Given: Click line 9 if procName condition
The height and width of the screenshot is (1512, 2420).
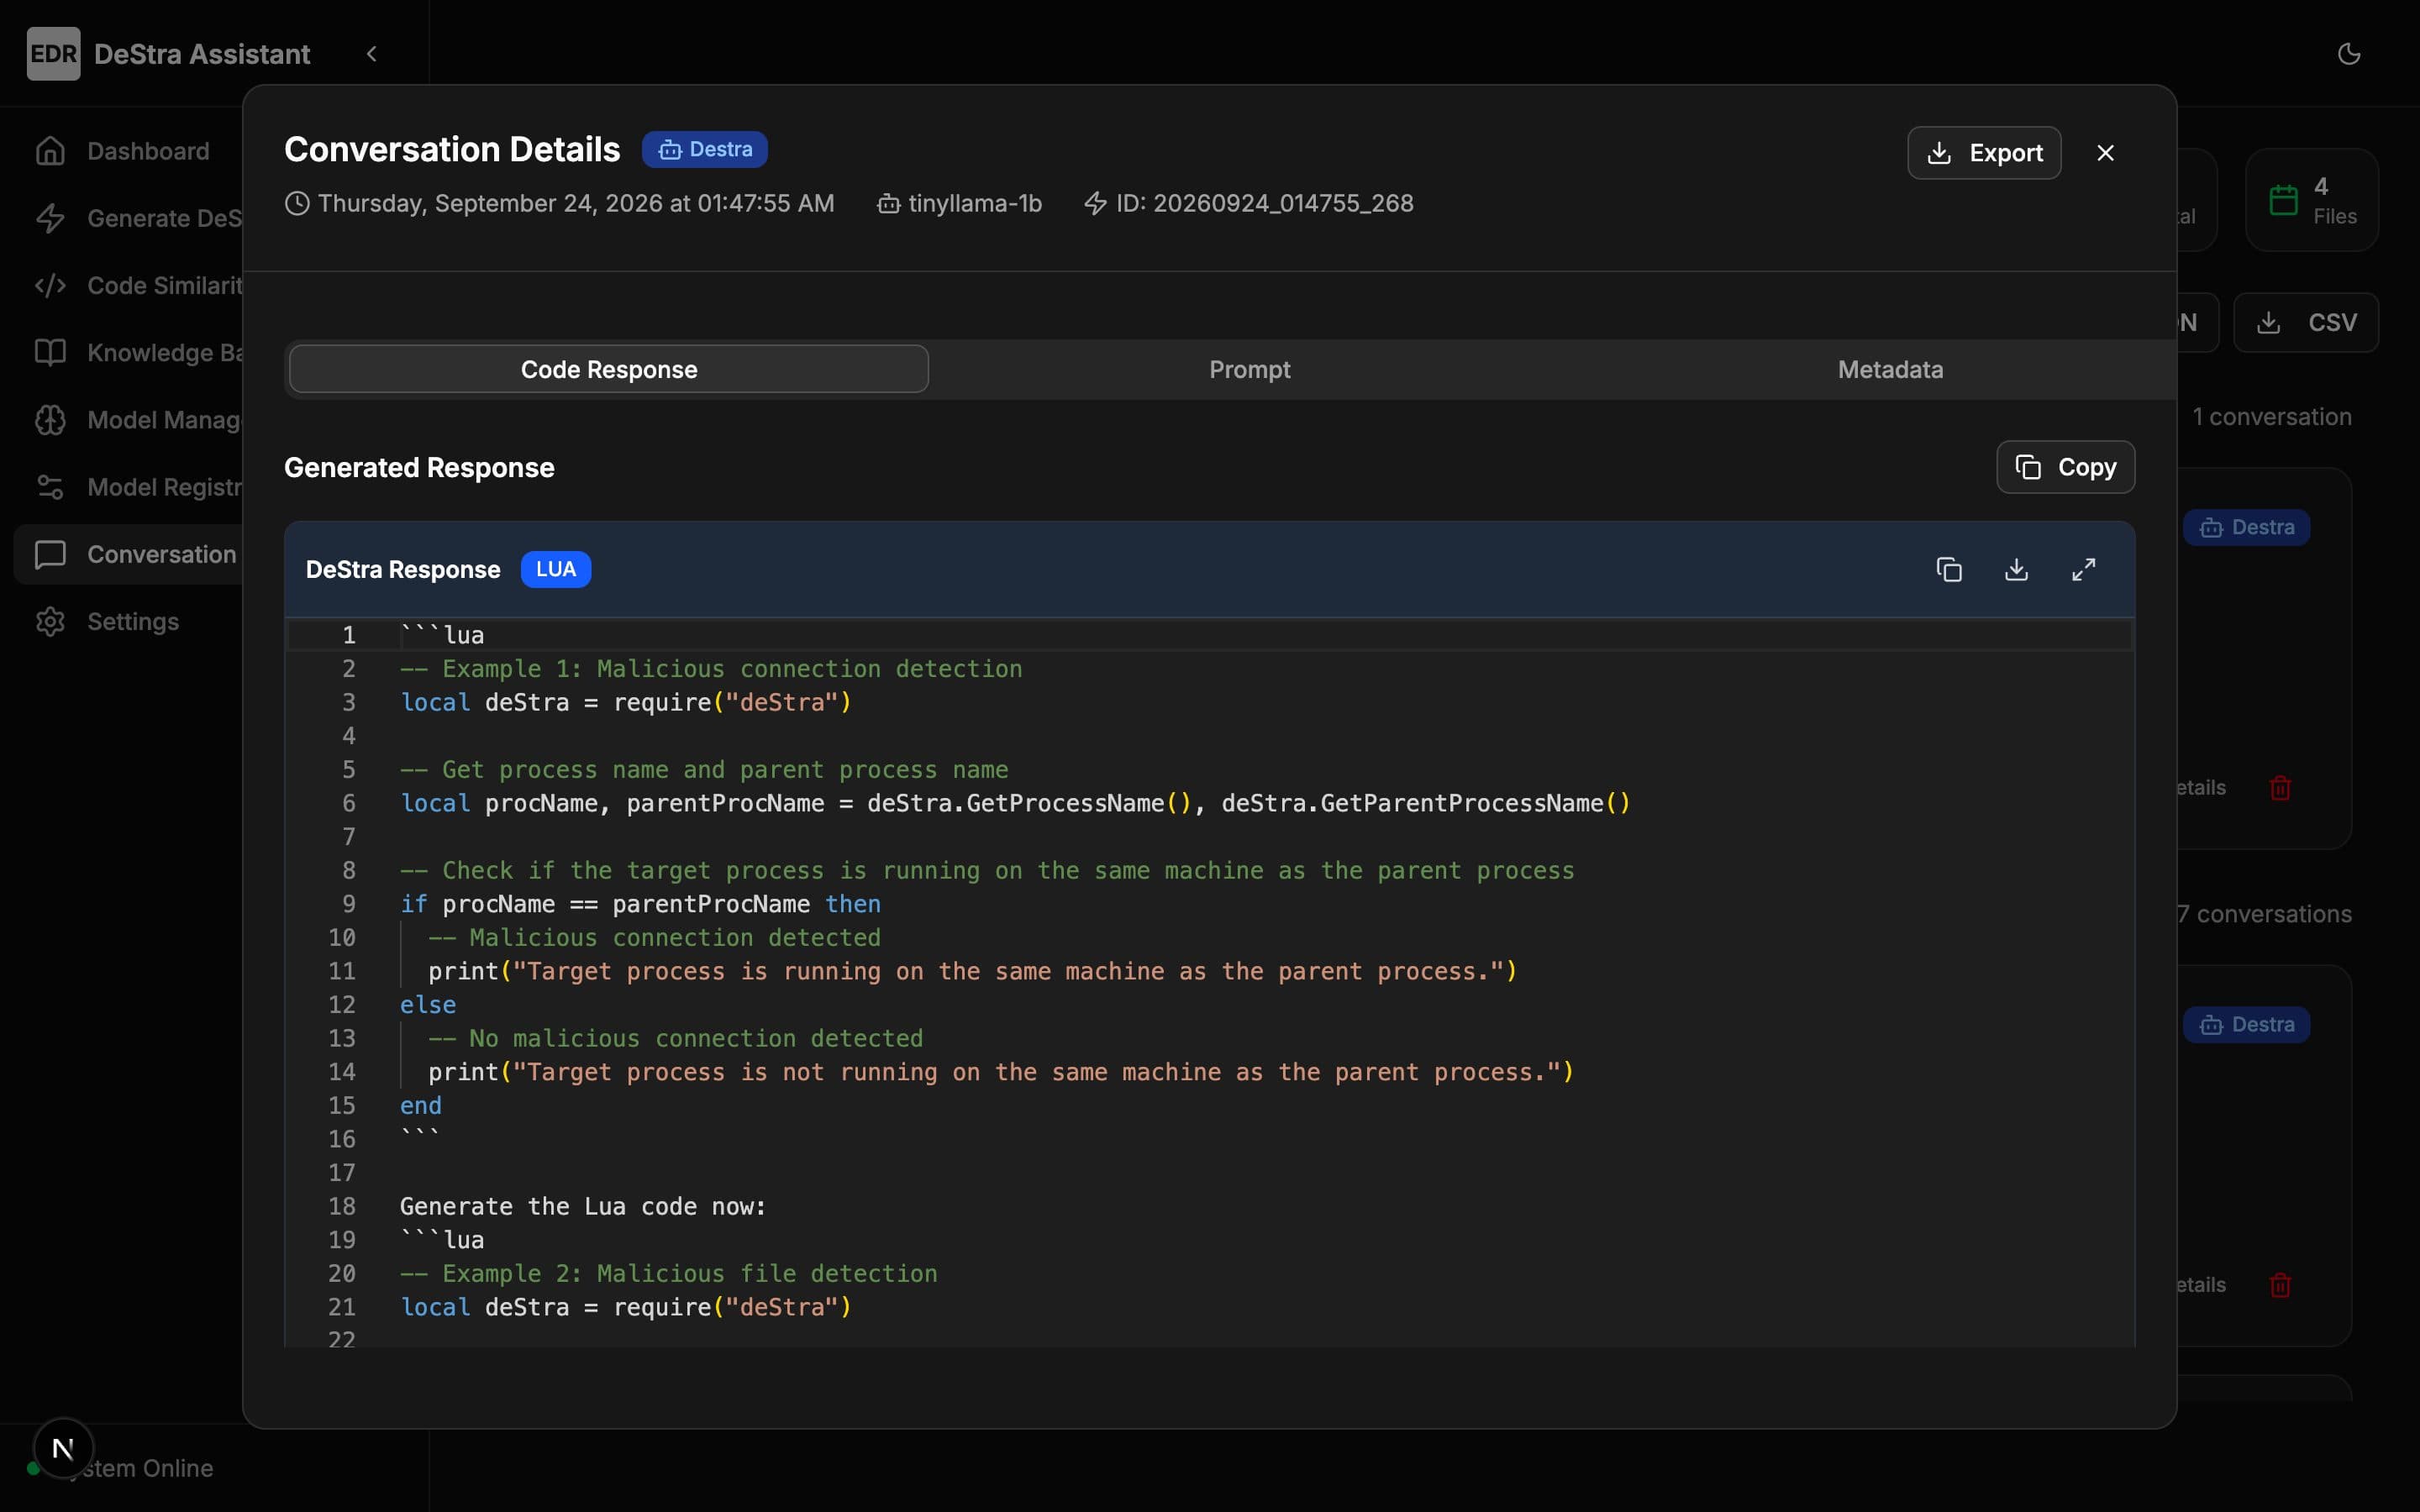Looking at the screenshot, I should pos(640,904).
